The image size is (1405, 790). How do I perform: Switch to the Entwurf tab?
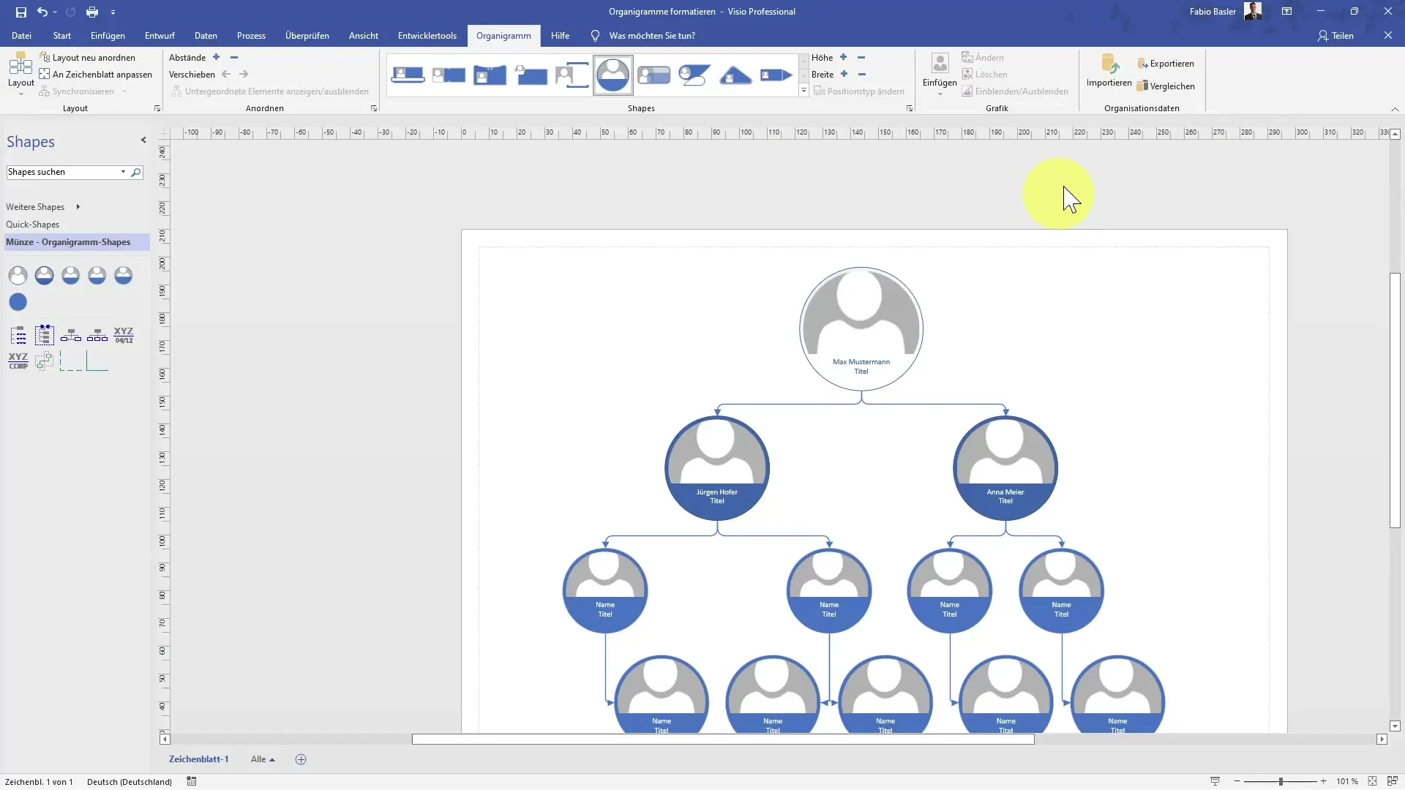pyautogui.click(x=160, y=35)
